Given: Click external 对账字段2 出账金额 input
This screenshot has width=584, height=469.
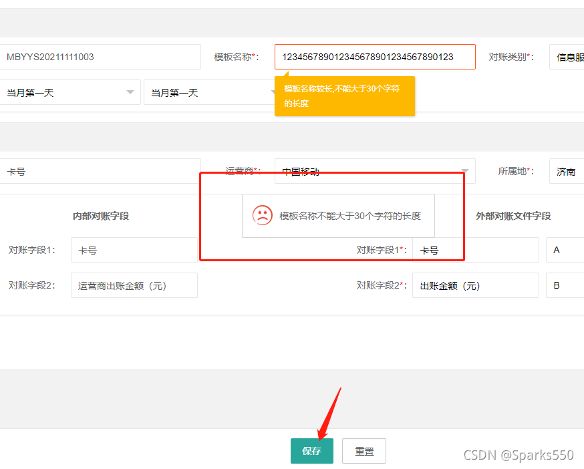Looking at the screenshot, I should tap(476, 285).
